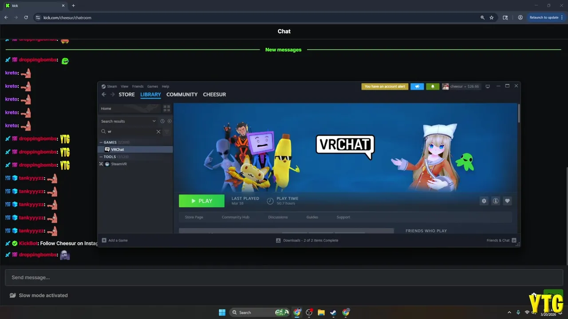Open the CHEESUR profile tab in Steam

tap(214, 94)
